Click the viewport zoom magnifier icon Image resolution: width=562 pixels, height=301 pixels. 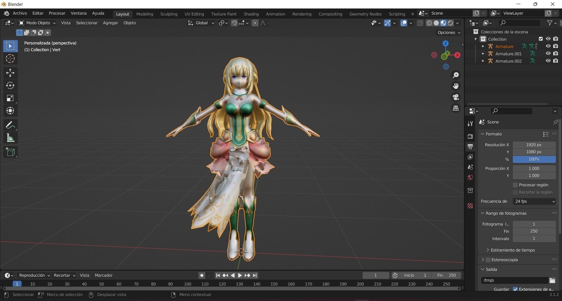click(456, 75)
